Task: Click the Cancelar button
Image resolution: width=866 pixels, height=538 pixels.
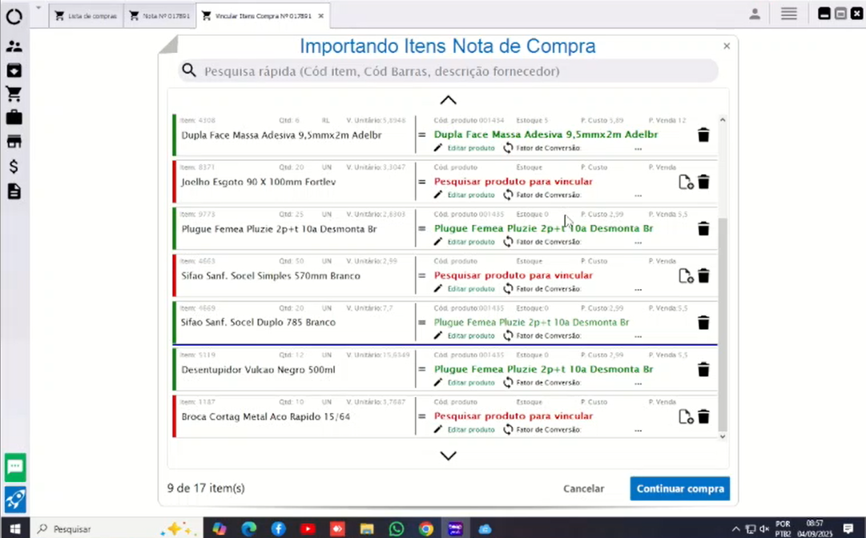Action: point(583,488)
